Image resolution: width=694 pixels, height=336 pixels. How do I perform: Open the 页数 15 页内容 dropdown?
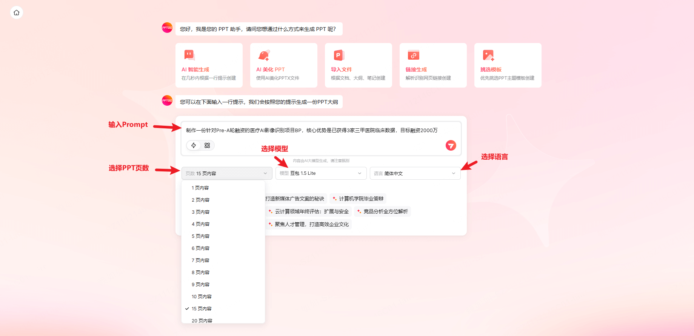227,173
